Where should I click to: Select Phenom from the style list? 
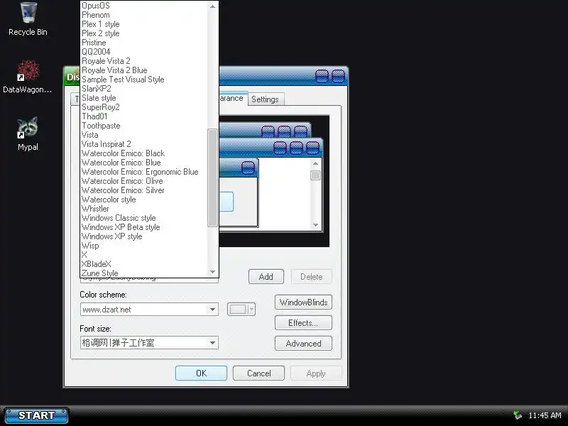(x=144, y=15)
